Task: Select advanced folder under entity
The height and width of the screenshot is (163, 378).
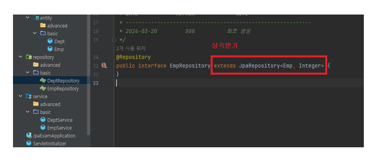Action: (57, 26)
